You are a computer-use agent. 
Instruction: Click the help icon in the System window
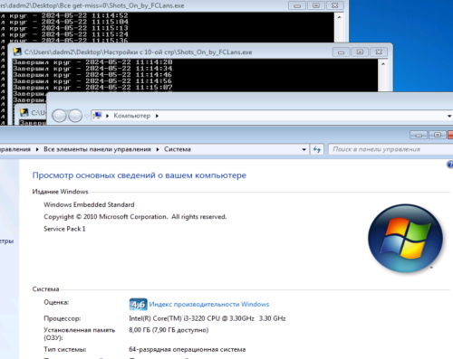(x=450, y=165)
